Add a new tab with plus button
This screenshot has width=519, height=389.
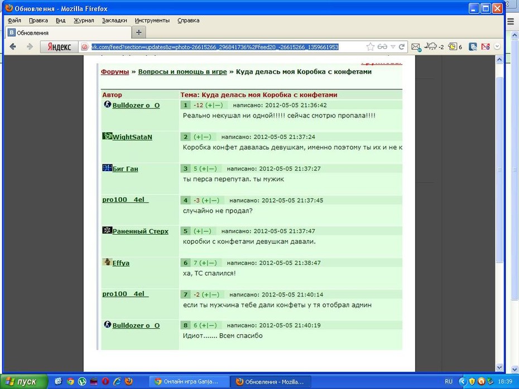pos(139,32)
